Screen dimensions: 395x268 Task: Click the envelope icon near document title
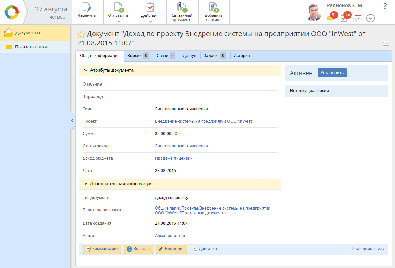tap(386, 43)
